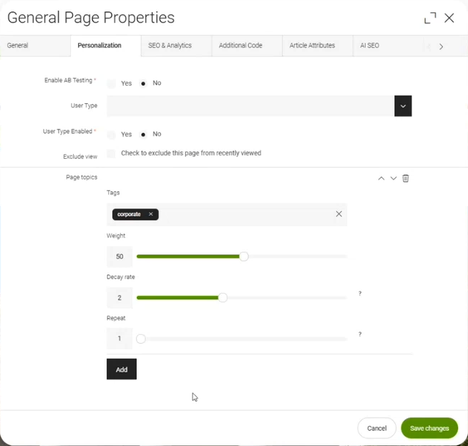Click the Add button
This screenshot has height=446, width=468.
click(122, 369)
